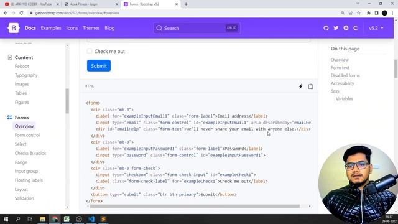Screen dimensions: 398x224
Task: Open a new browser tab
Action: click(x=186, y=4)
